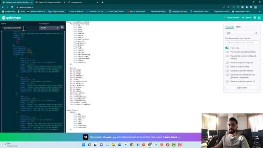
Task: Close the Turbo VPN tab
Action: coord(65,2)
